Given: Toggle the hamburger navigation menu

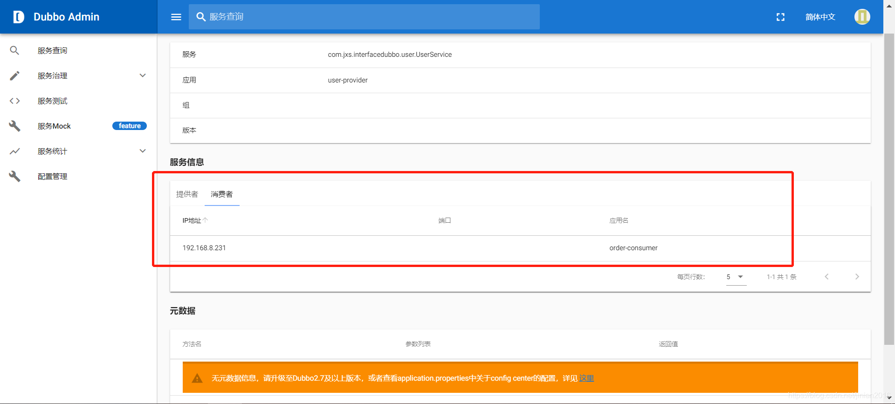Looking at the screenshot, I should 176,17.
